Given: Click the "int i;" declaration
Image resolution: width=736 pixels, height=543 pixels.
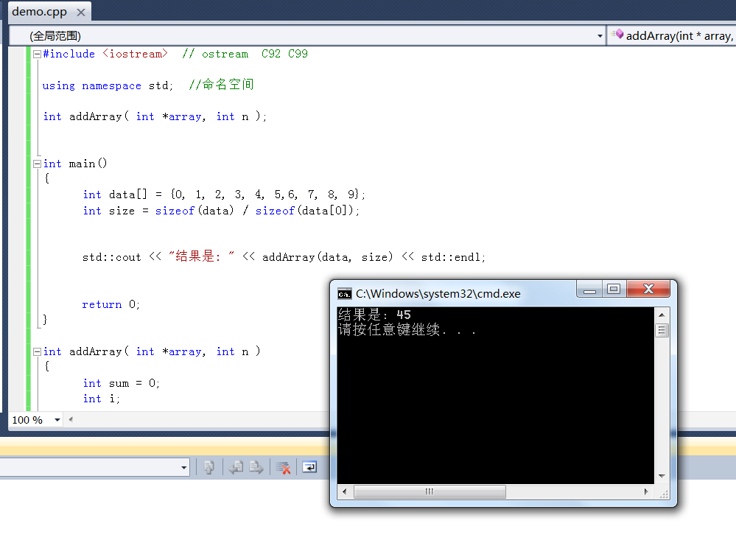Looking at the screenshot, I should point(102,399).
